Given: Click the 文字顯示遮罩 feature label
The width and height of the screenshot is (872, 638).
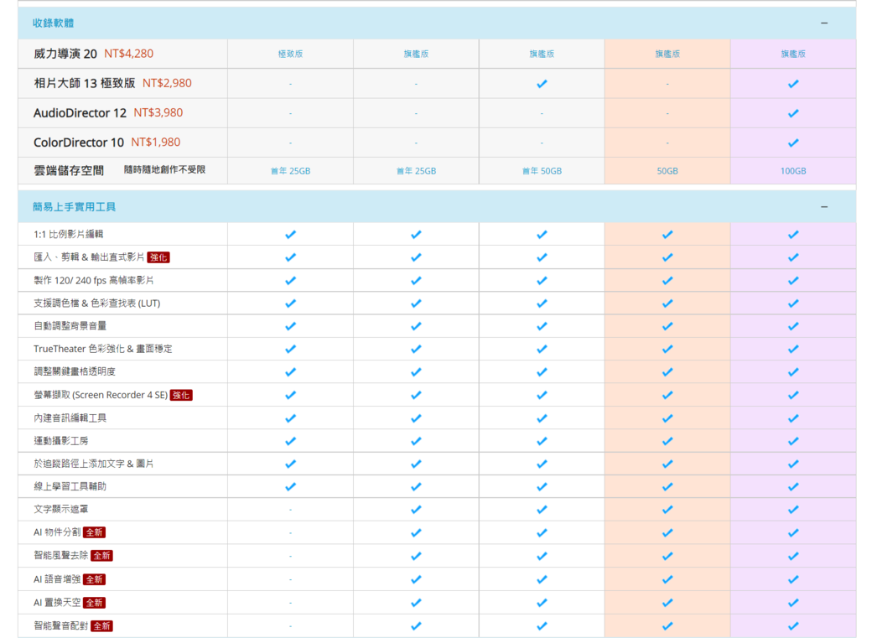Looking at the screenshot, I should coord(61,509).
